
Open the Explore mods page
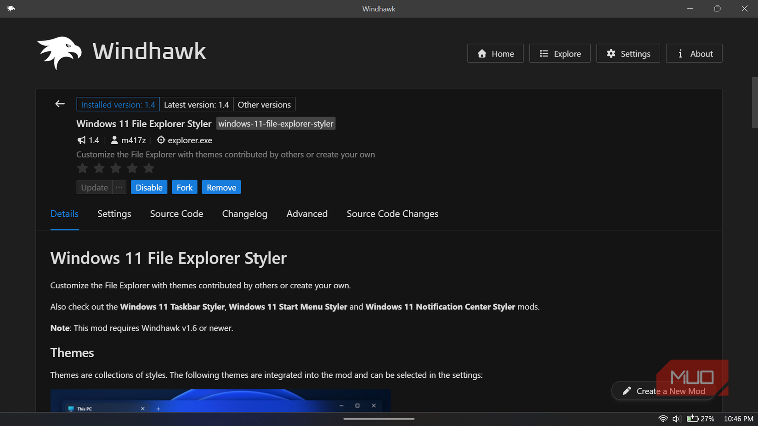(560, 54)
